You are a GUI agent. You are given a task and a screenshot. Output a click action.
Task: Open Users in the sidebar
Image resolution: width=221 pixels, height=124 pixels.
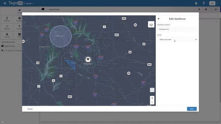click(19, 35)
